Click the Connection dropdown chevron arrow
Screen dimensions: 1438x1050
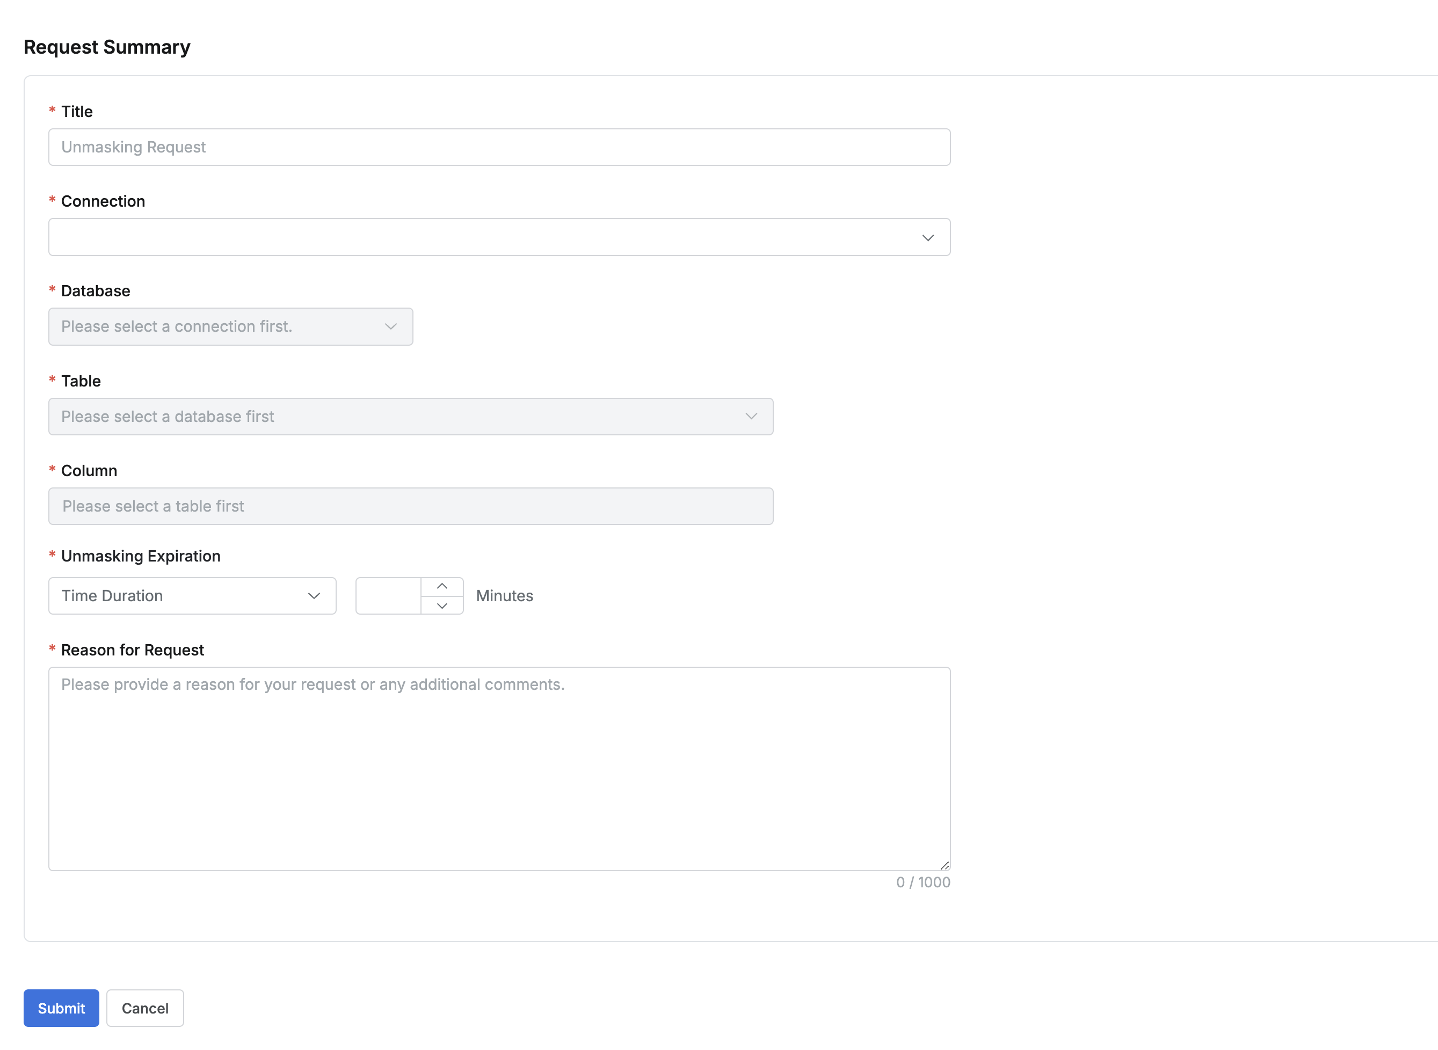point(927,238)
